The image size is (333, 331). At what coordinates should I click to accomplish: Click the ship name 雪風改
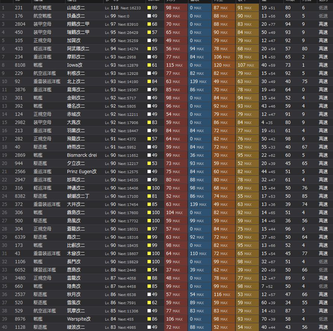74,303
